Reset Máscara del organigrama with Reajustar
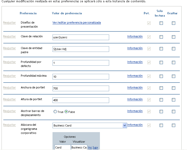The height and width of the screenshot is (150, 187). pyautogui.click(x=9, y=125)
